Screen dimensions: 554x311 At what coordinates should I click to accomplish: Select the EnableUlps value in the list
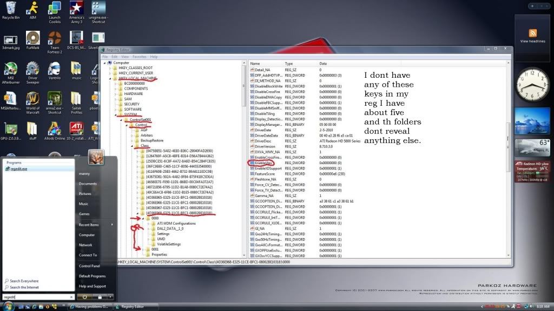tap(263, 163)
